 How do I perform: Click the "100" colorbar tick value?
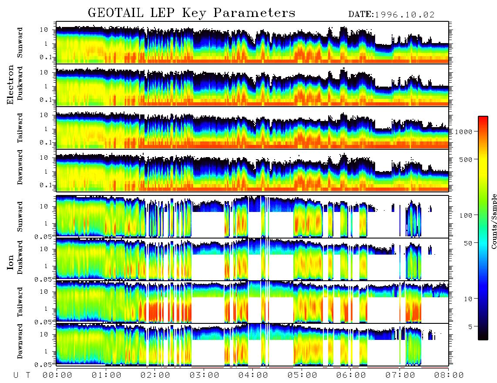tap(466, 215)
